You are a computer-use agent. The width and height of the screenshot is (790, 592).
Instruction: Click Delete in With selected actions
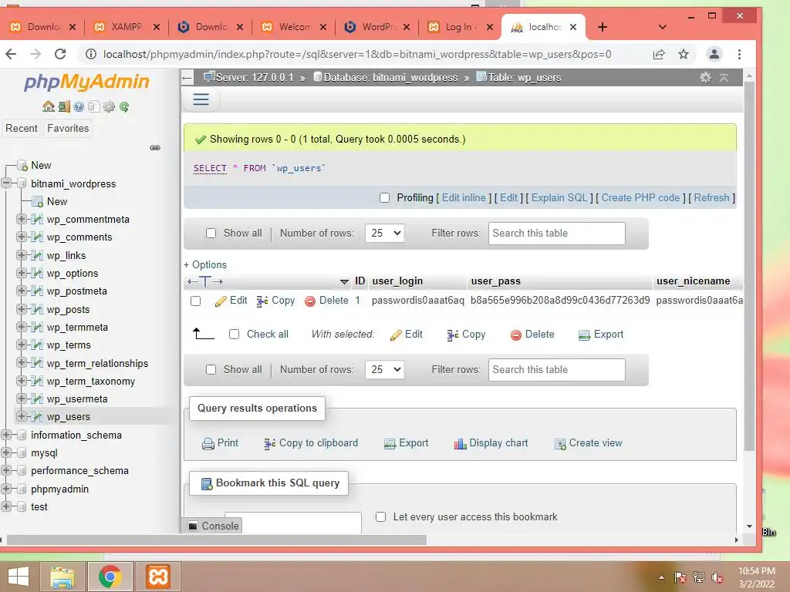pyautogui.click(x=532, y=335)
